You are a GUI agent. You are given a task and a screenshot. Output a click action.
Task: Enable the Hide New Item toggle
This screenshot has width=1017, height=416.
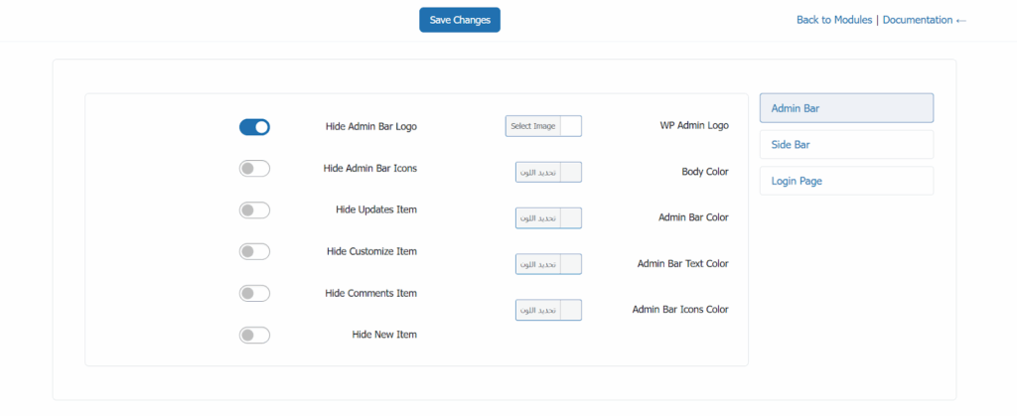pyautogui.click(x=254, y=335)
